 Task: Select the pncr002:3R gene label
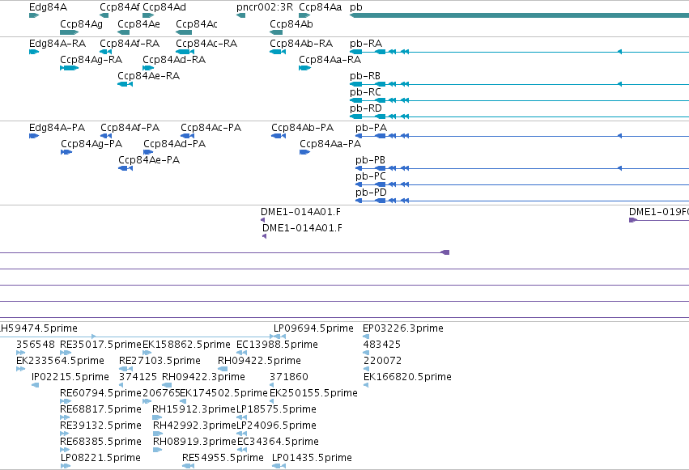click(265, 7)
